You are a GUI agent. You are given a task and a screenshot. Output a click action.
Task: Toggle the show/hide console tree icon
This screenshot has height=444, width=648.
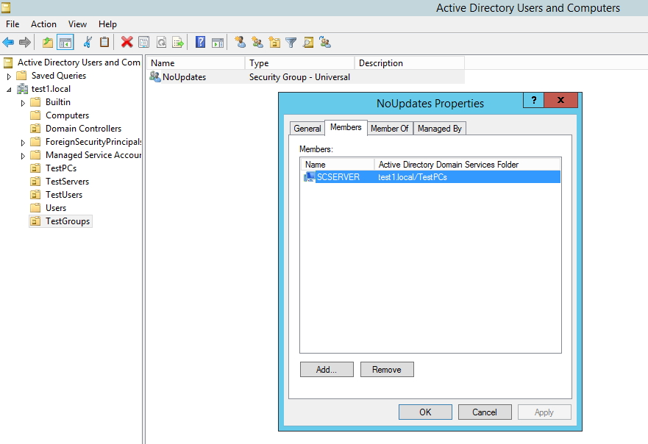pos(65,42)
